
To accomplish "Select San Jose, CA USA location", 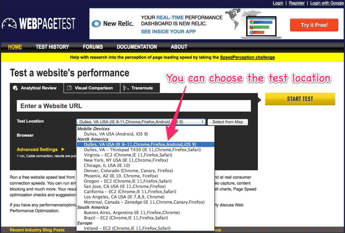I will tap(145, 187).
